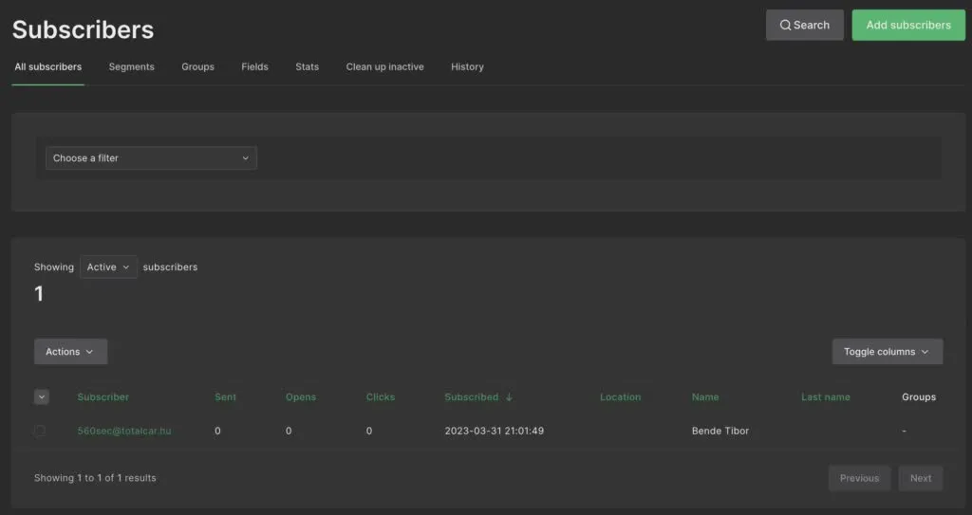This screenshot has width=972, height=515.
Task: View the Stats tab
Action: 307,67
